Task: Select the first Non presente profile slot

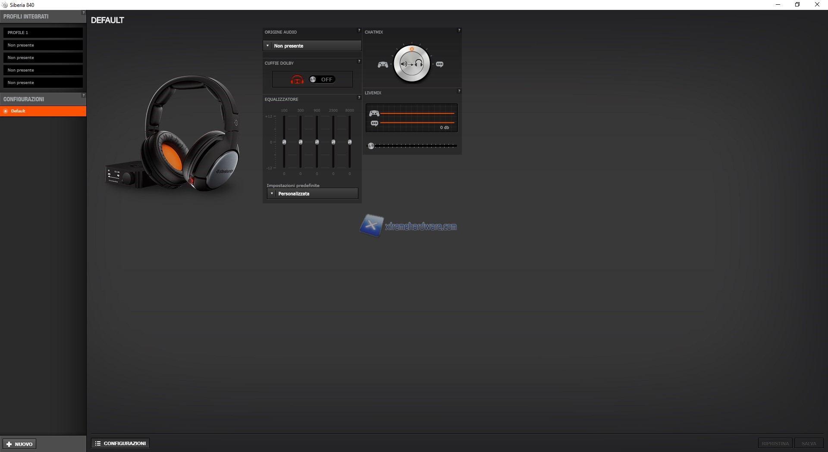Action: [43, 45]
